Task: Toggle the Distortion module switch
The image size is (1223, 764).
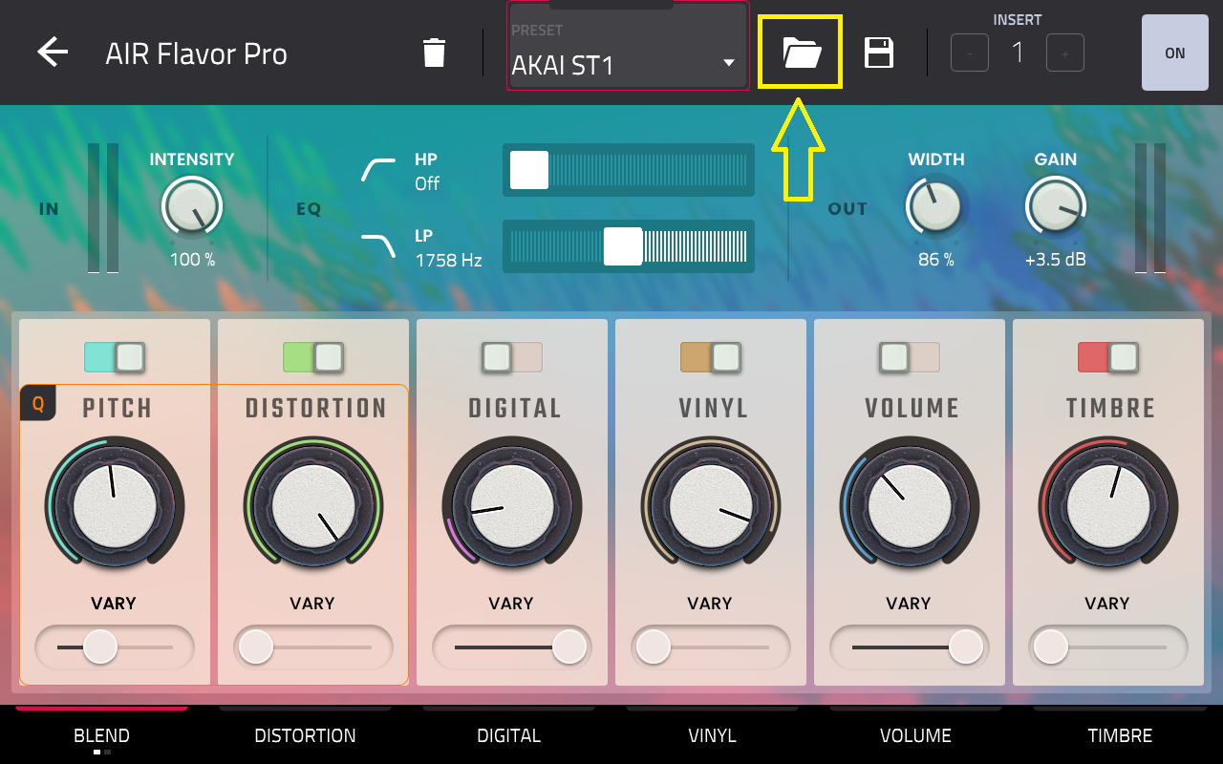Action: coord(313,357)
